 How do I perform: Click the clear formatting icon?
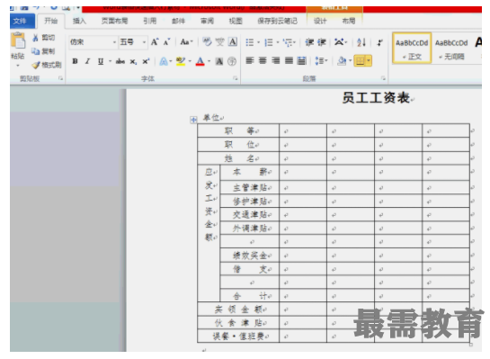pyautogui.click(x=207, y=42)
